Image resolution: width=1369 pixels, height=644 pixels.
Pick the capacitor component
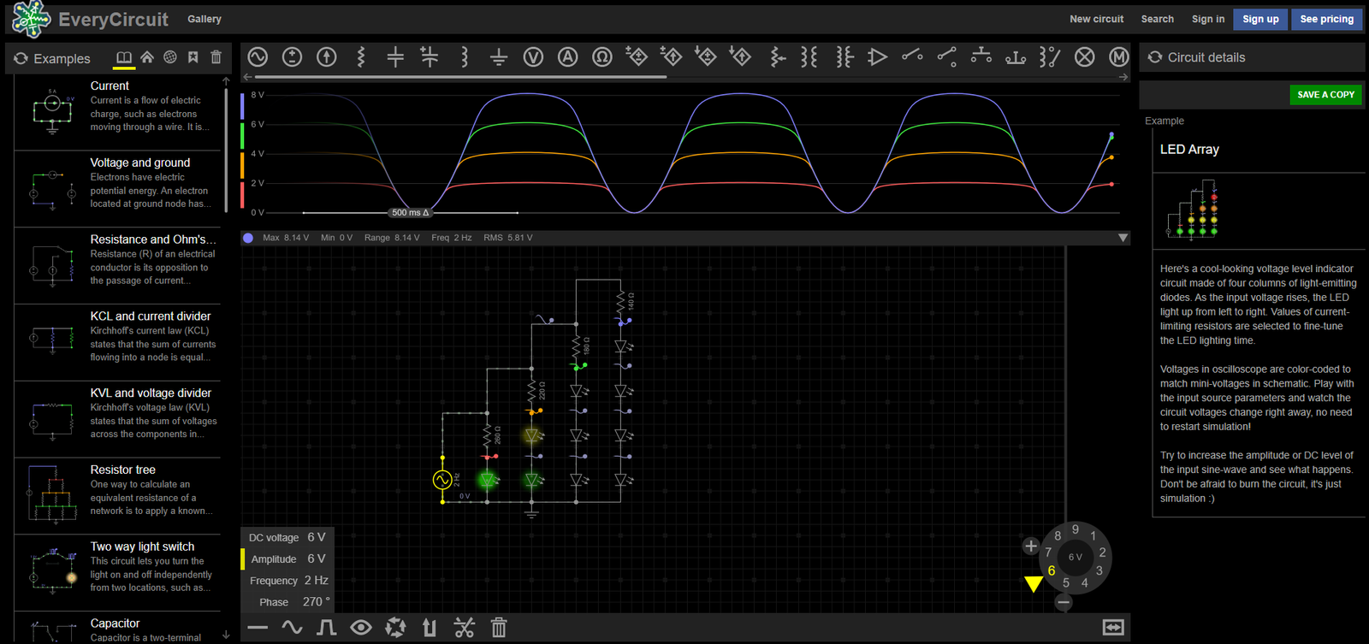(395, 57)
